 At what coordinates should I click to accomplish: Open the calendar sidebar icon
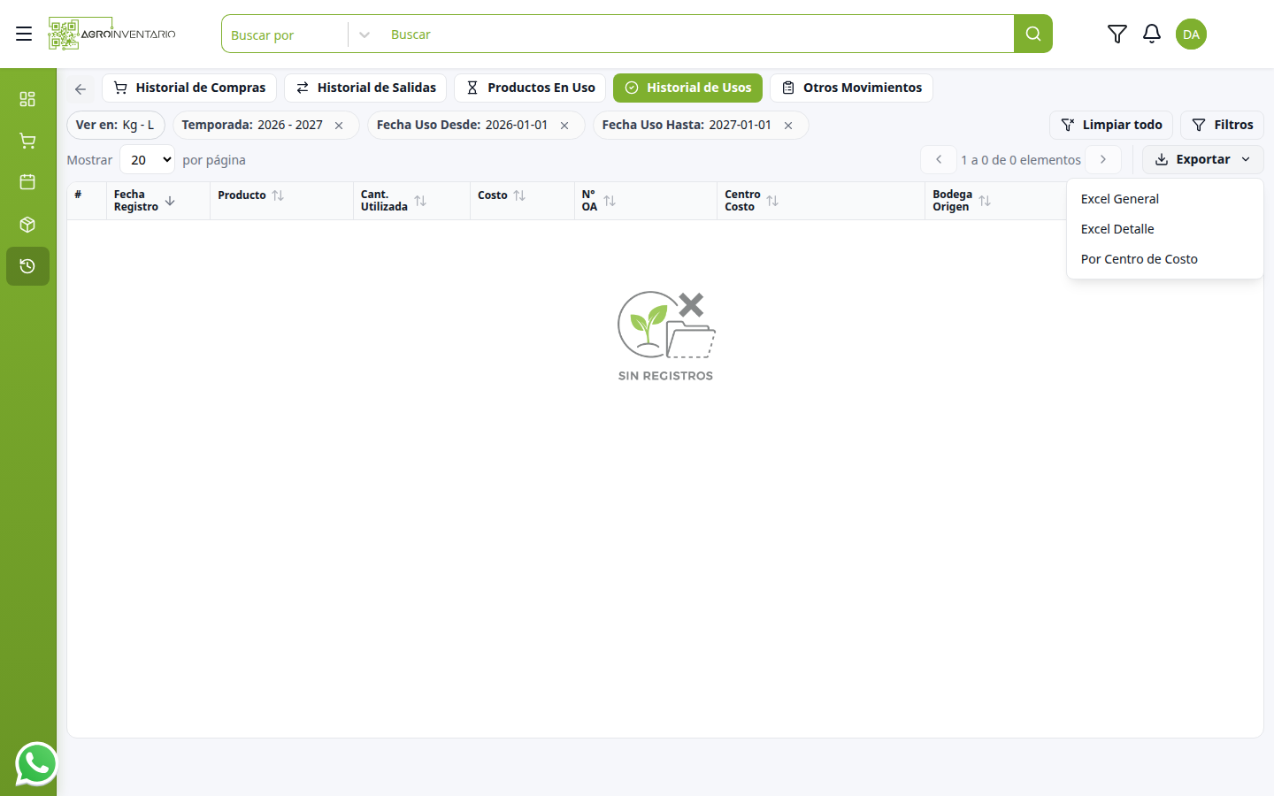[27, 182]
